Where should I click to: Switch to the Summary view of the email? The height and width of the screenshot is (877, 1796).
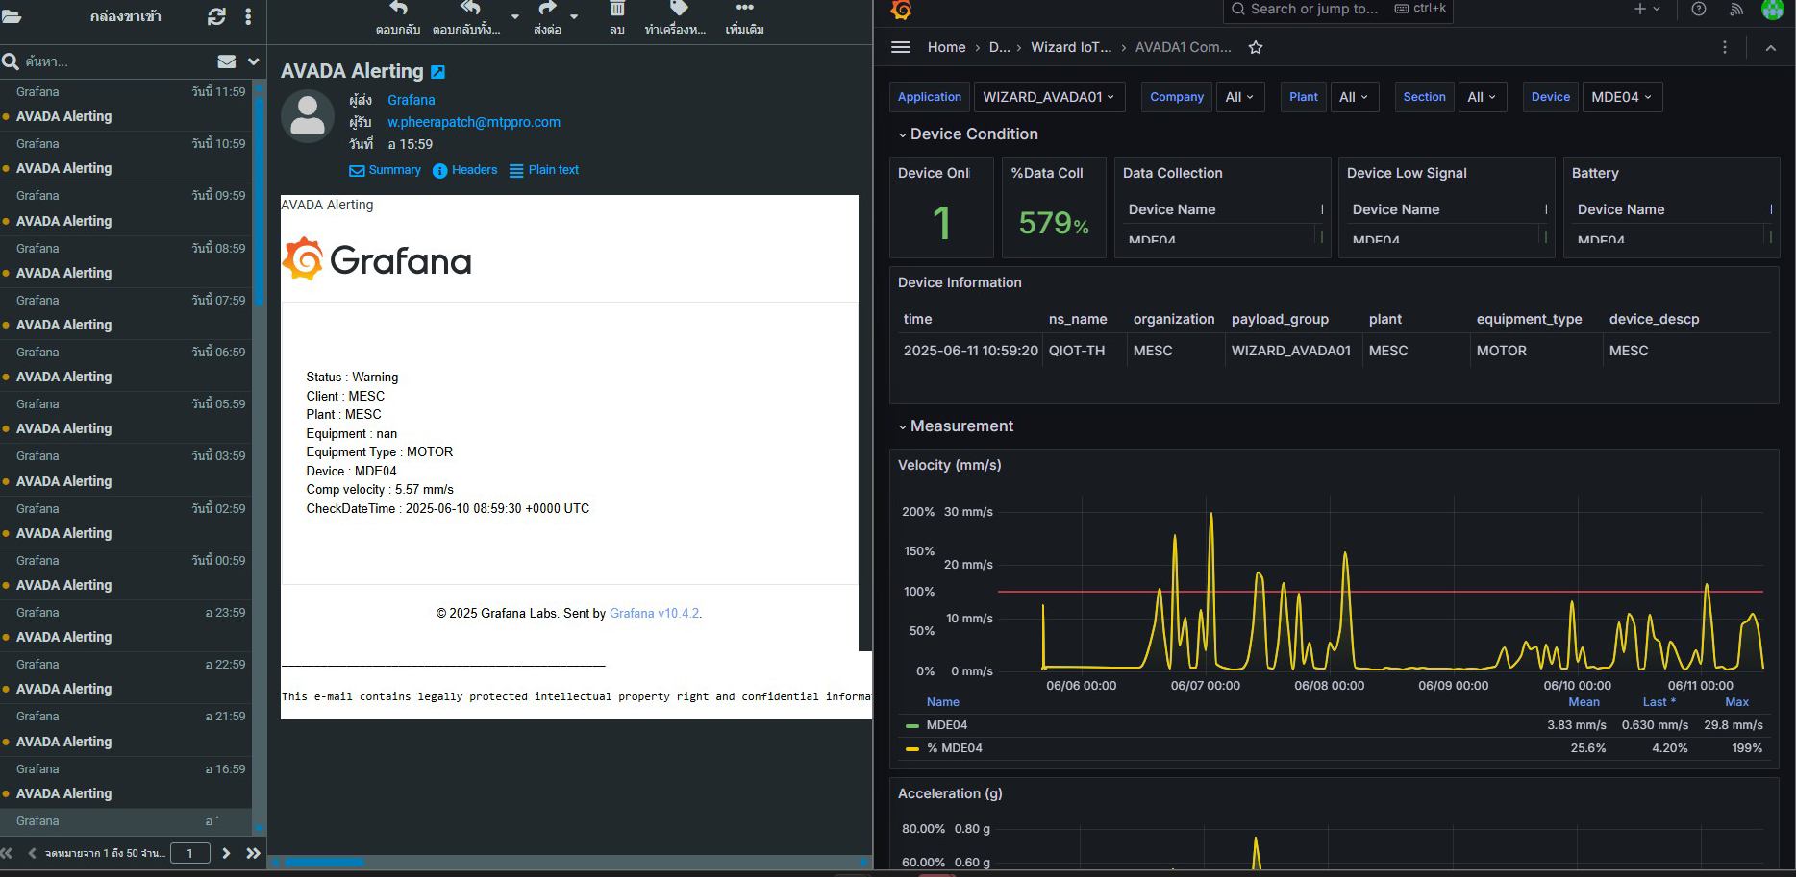(x=385, y=170)
